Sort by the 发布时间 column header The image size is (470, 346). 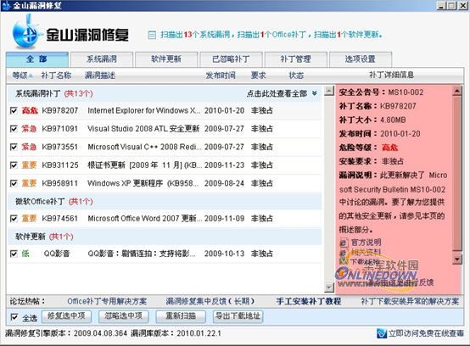tap(221, 75)
